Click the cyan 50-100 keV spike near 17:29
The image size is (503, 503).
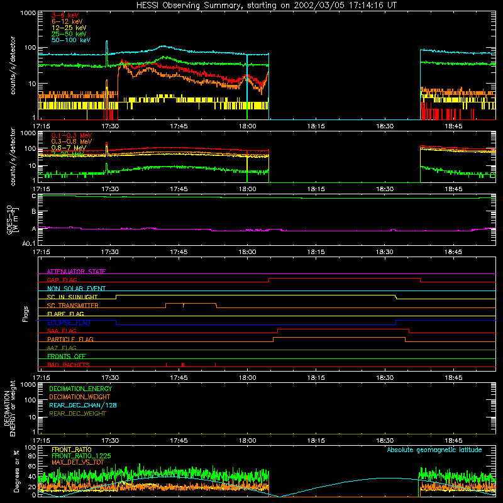click(x=107, y=47)
